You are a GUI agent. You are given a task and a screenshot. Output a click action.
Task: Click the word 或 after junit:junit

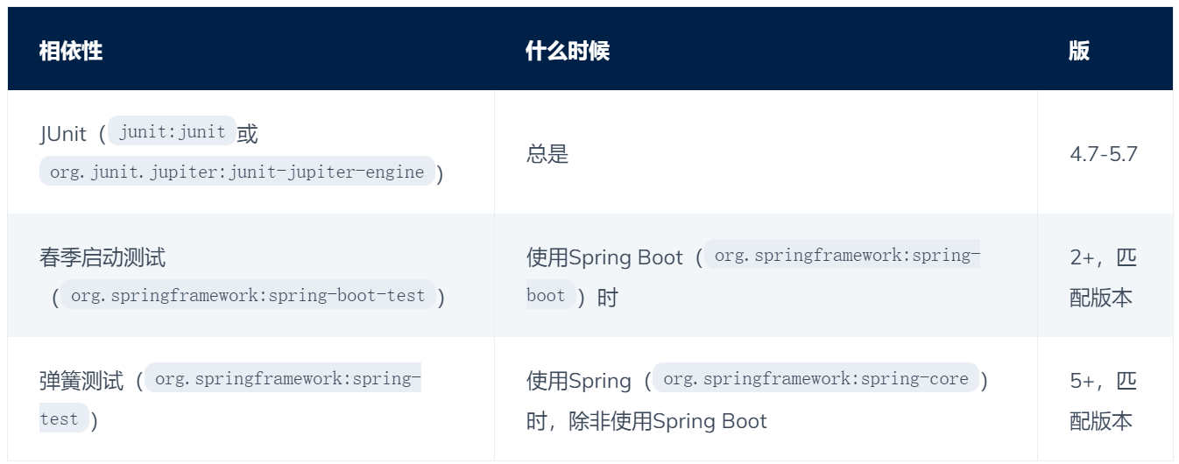[248, 134]
